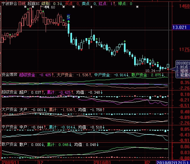
Task: Click the 日线 period label
Action: click(x=22, y=4)
